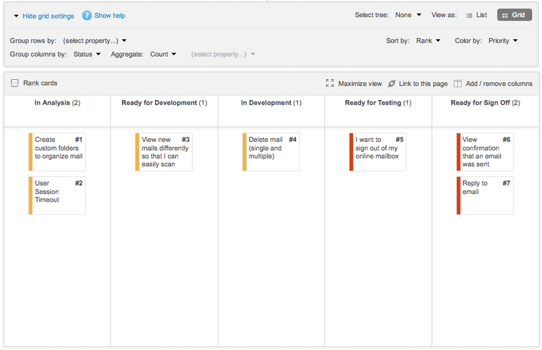Open the Color by Priority dropdown
The image size is (542, 350).
pyautogui.click(x=503, y=40)
